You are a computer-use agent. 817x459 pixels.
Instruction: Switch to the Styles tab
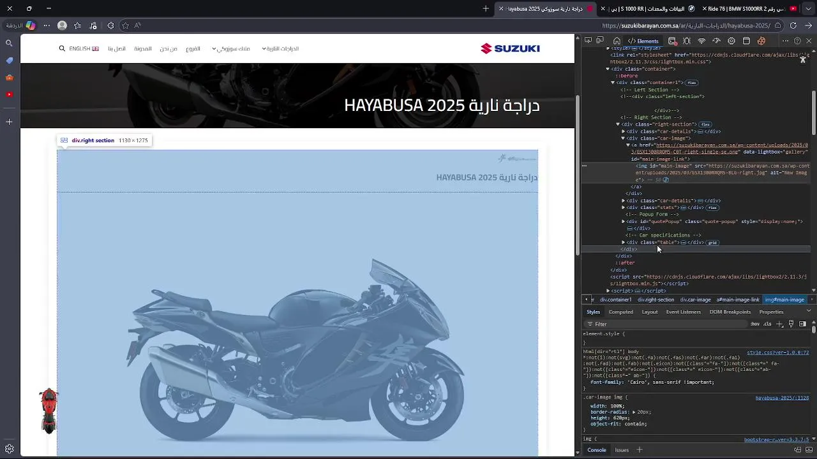593,312
